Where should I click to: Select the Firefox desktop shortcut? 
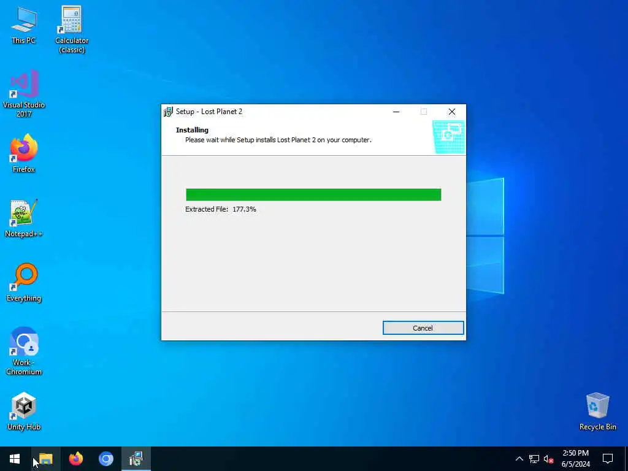coord(24,153)
